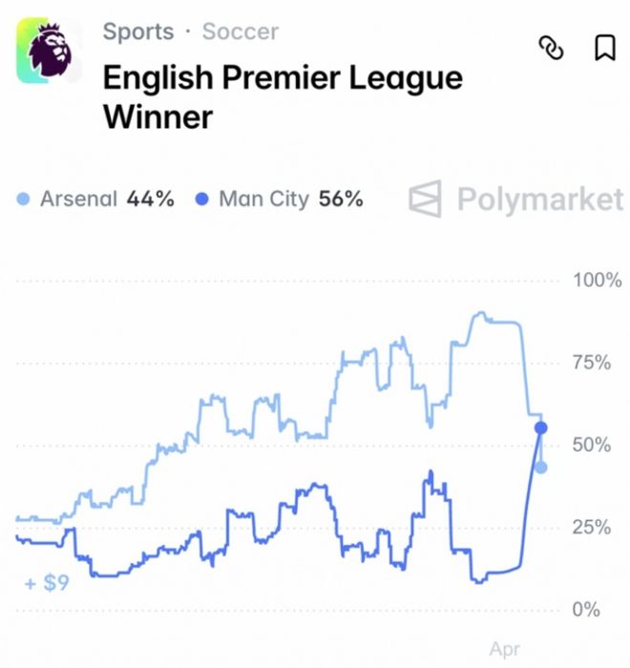The image size is (630, 668).
Task: Click Man City's endpoint marker on chart
Action: click(x=540, y=428)
